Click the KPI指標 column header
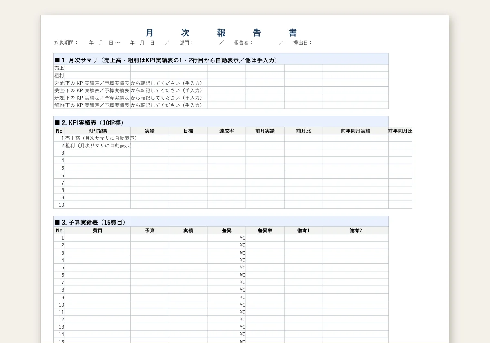The height and width of the screenshot is (343, 490). coord(98,131)
